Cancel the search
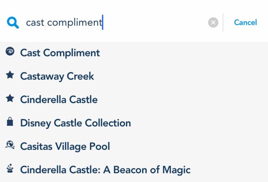 245,22
